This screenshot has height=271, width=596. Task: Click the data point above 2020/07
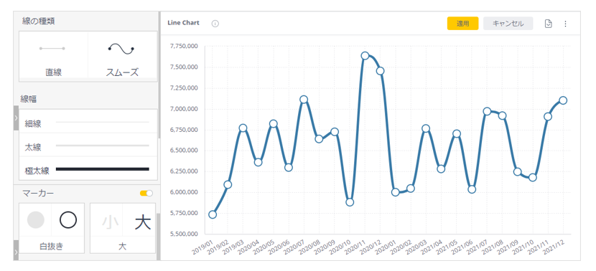click(x=304, y=100)
